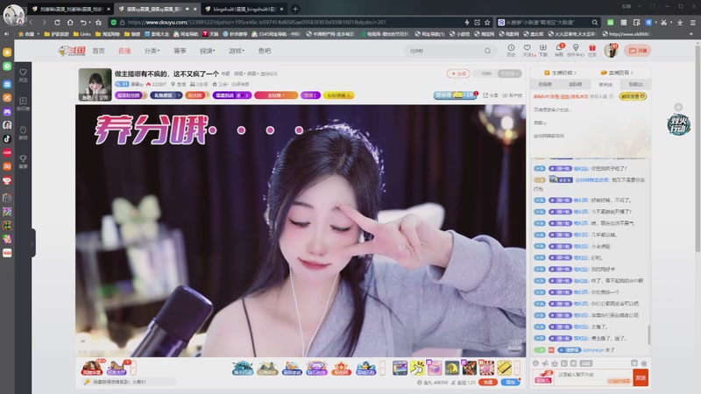Viewport: 701px width, 394px height.
Task: Open the browser hamburger menu
Action: pyautogui.click(x=692, y=23)
